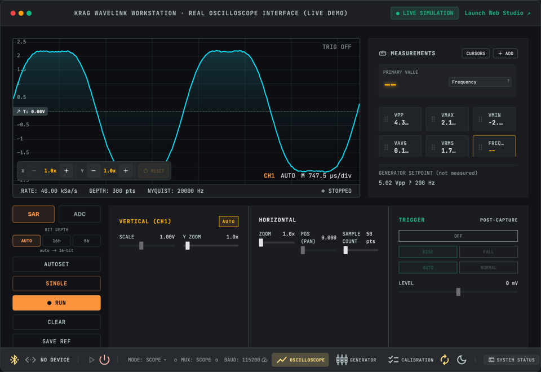The height and width of the screenshot is (372, 541).
Task: Adjust vertical SCALE slider
Action: (147, 246)
